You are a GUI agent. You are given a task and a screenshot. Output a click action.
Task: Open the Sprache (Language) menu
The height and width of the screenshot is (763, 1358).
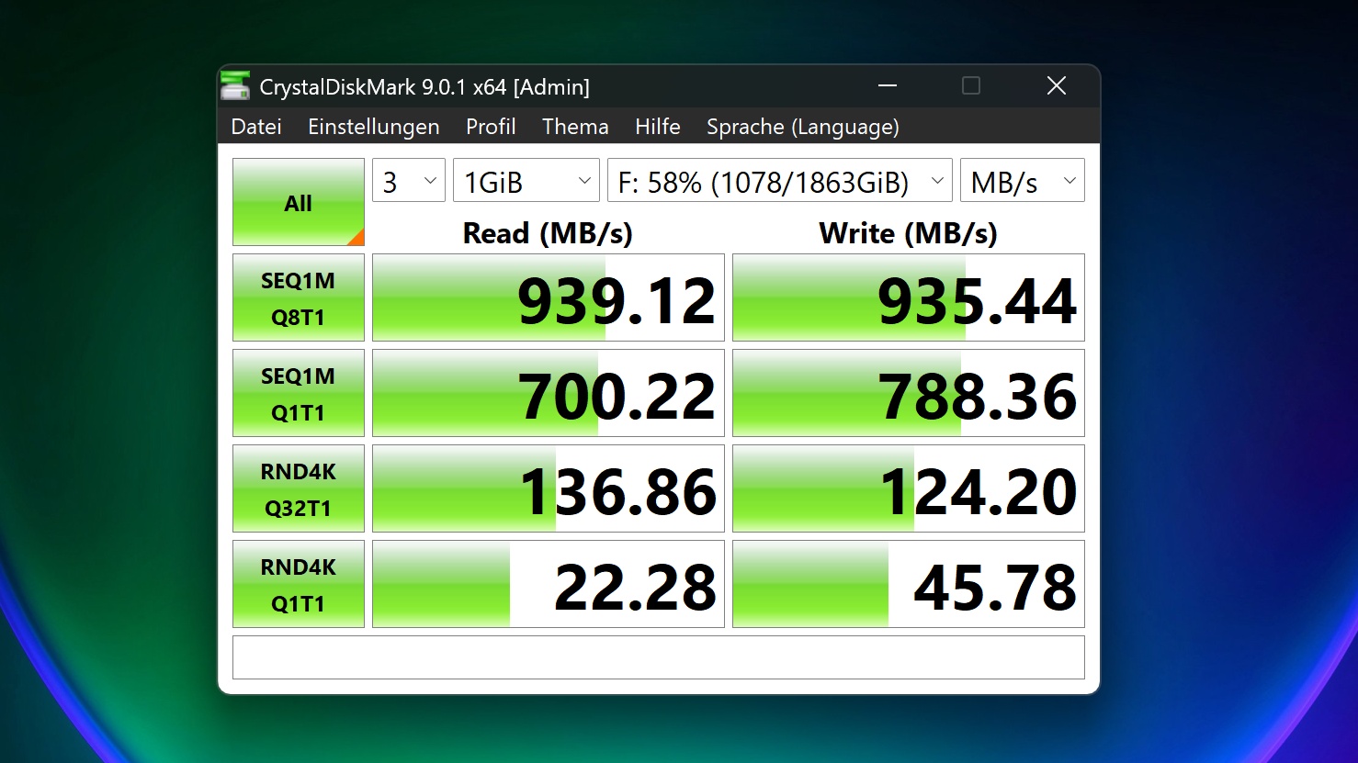802,127
